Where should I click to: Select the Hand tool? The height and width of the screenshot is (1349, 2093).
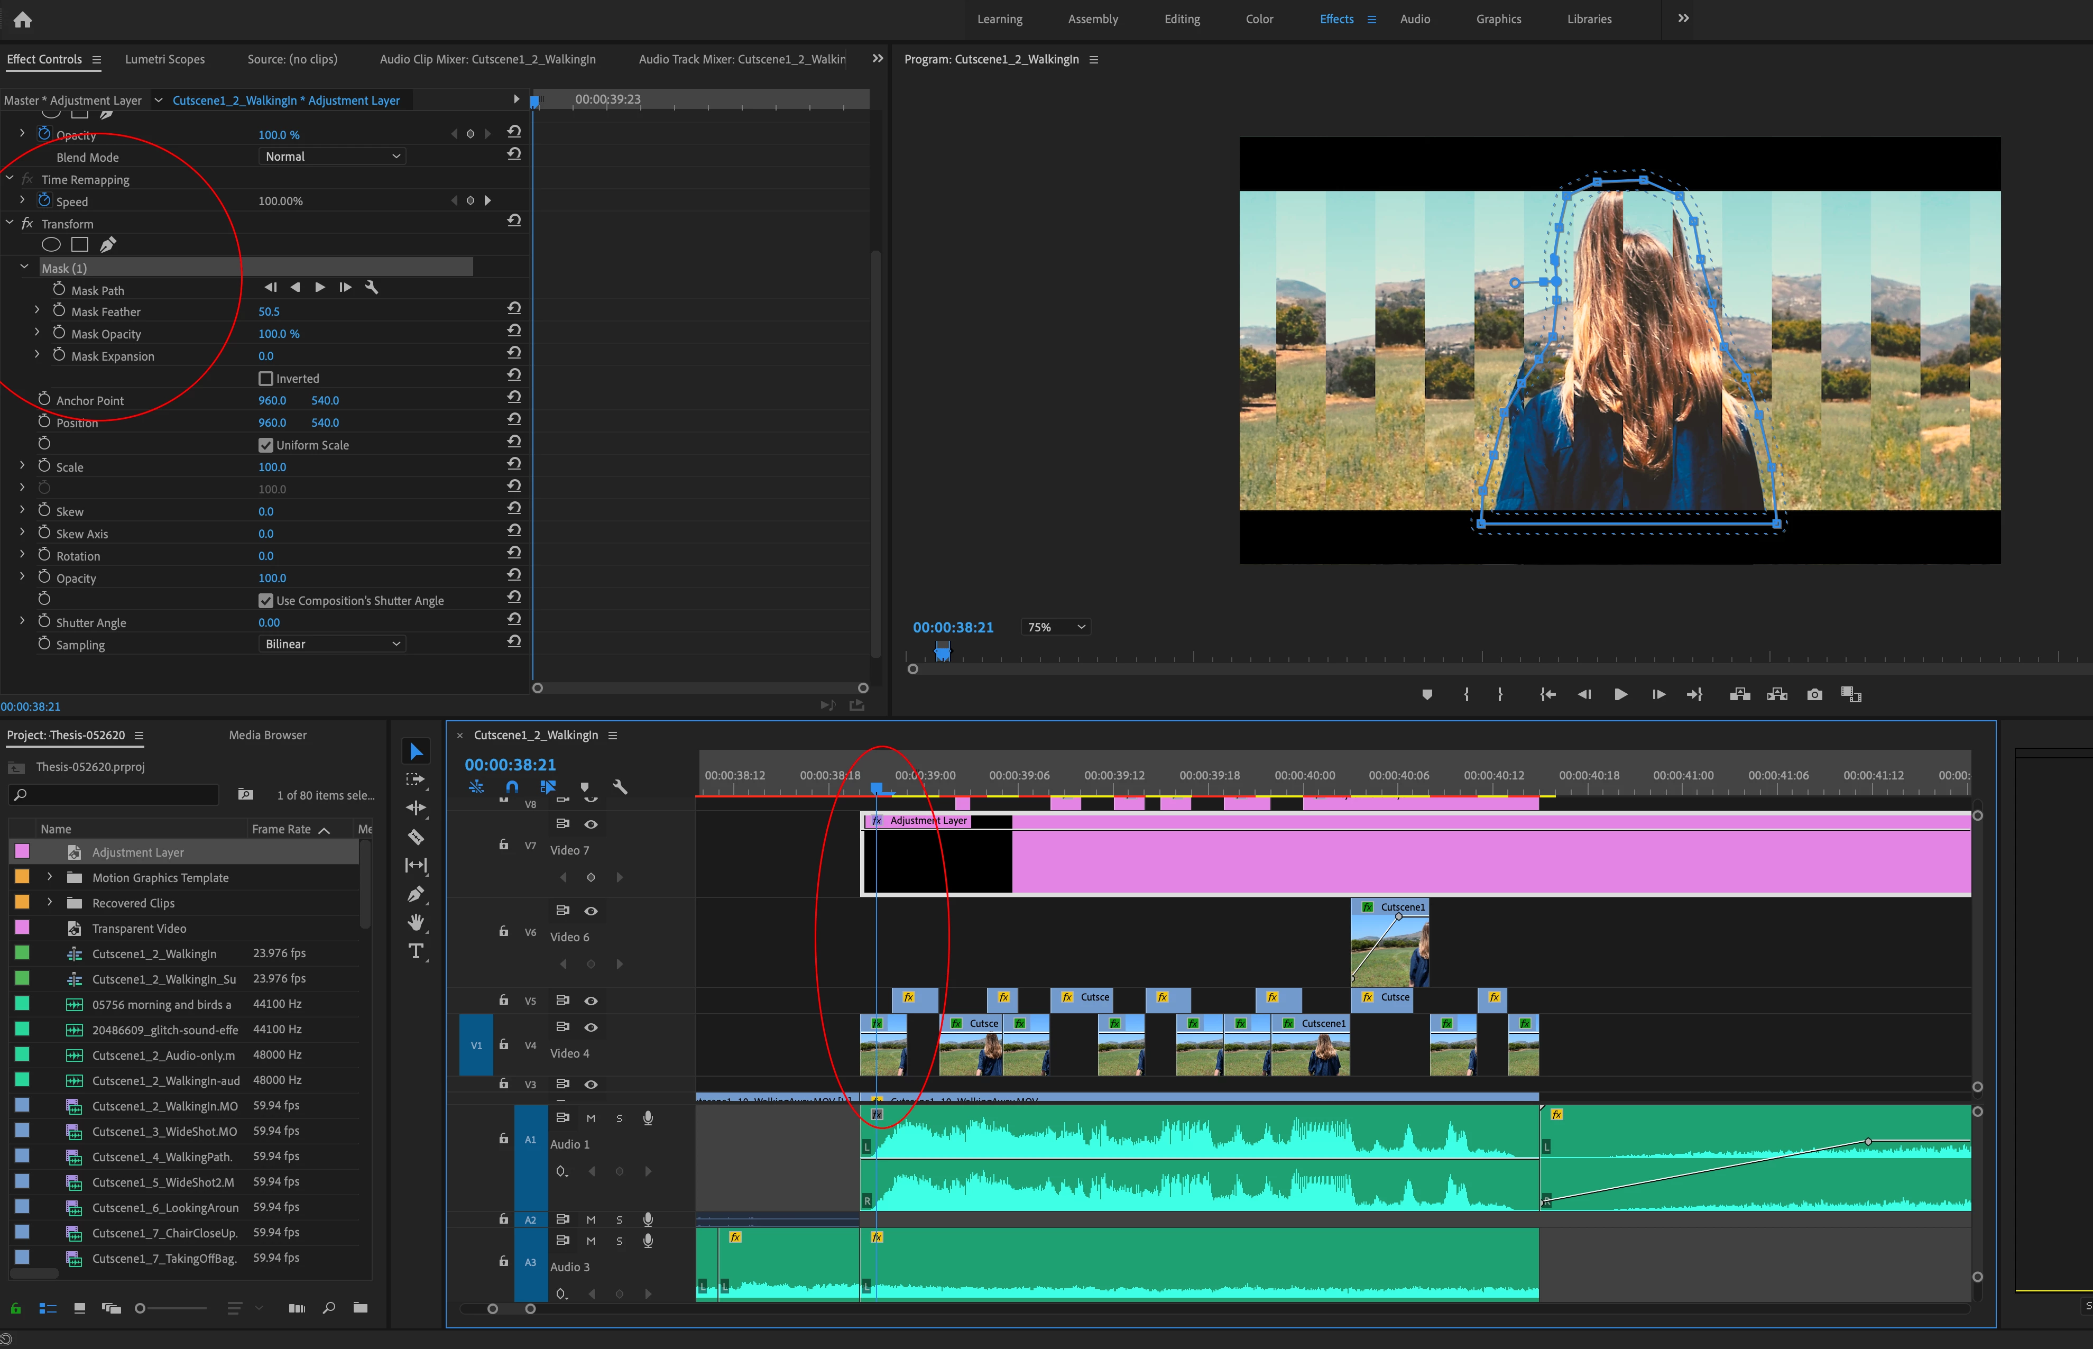click(x=416, y=922)
